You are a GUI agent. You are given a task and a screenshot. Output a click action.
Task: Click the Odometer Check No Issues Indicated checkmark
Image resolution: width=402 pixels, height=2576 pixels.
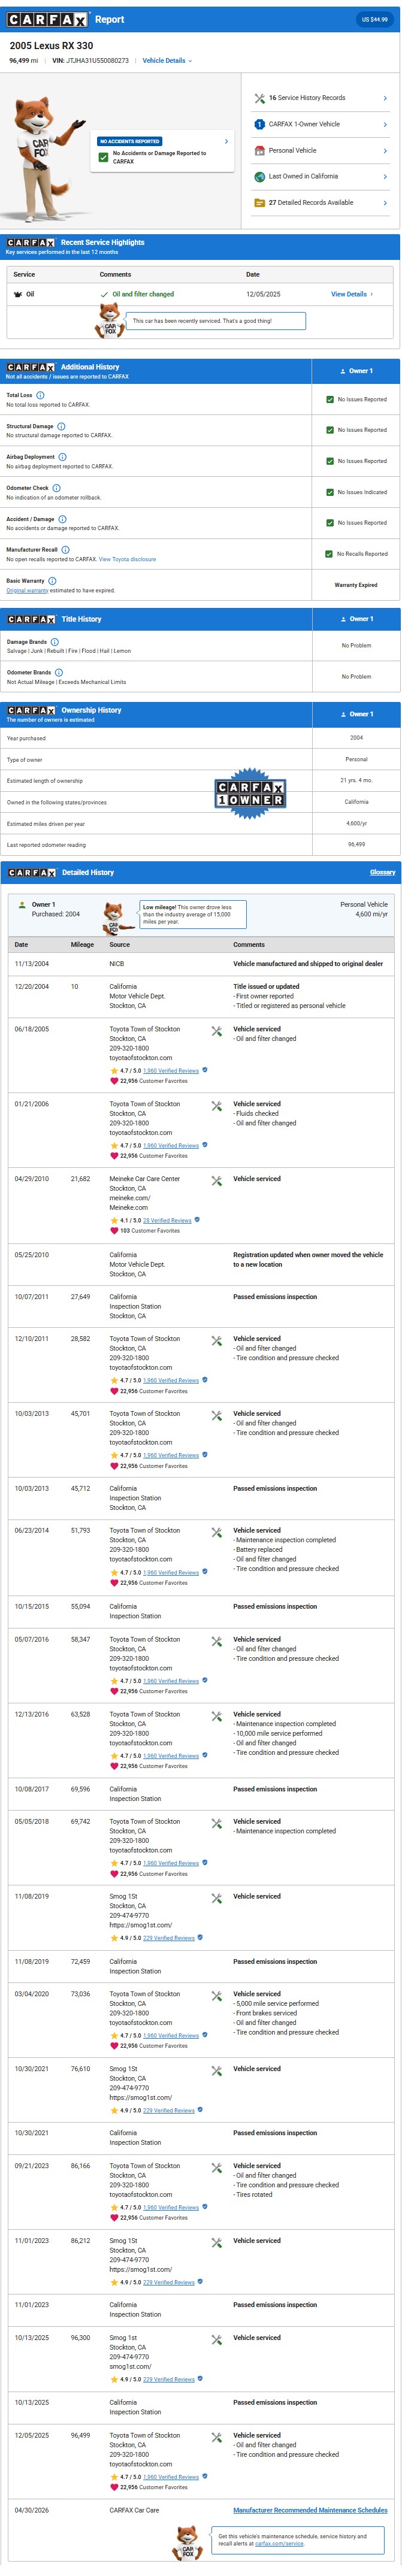pyautogui.click(x=330, y=492)
